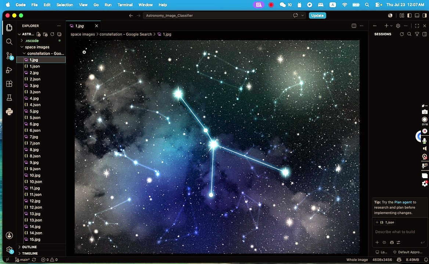Refresh the Sessions list
Image resolution: width=429 pixels, height=264 pixels.
(x=402, y=34)
